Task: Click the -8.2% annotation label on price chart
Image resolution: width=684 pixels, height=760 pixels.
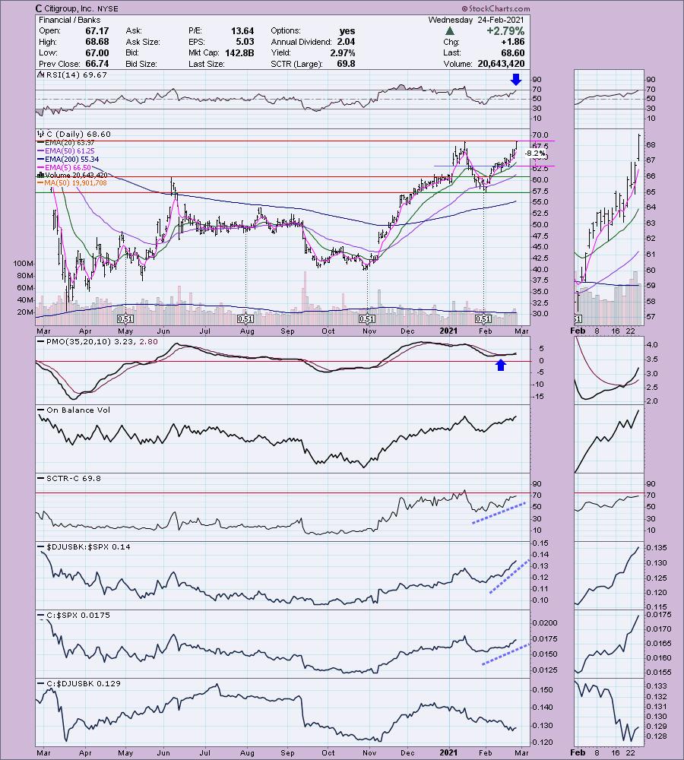Action: pyautogui.click(x=535, y=154)
